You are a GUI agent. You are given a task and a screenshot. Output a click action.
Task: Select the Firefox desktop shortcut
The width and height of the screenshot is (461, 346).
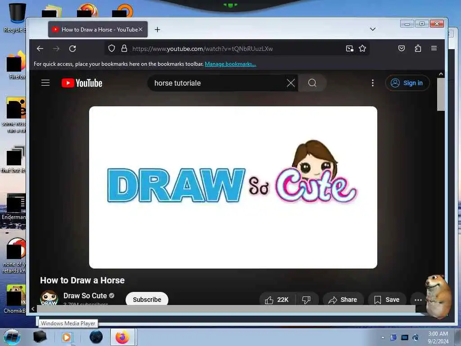coord(16,65)
